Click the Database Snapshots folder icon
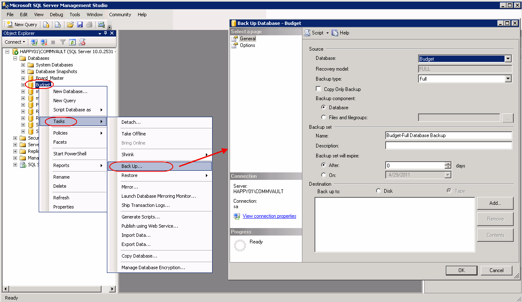The image size is (522, 302). click(31, 71)
